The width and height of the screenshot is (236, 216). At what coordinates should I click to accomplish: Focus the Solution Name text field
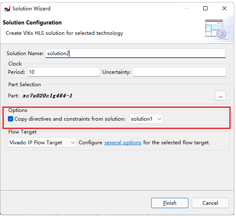click(135, 53)
